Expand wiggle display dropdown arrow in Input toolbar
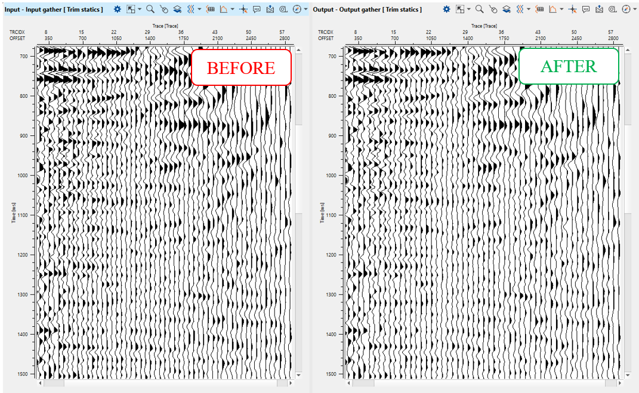Image resolution: width=639 pixels, height=393 pixels. [x=199, y=10]
